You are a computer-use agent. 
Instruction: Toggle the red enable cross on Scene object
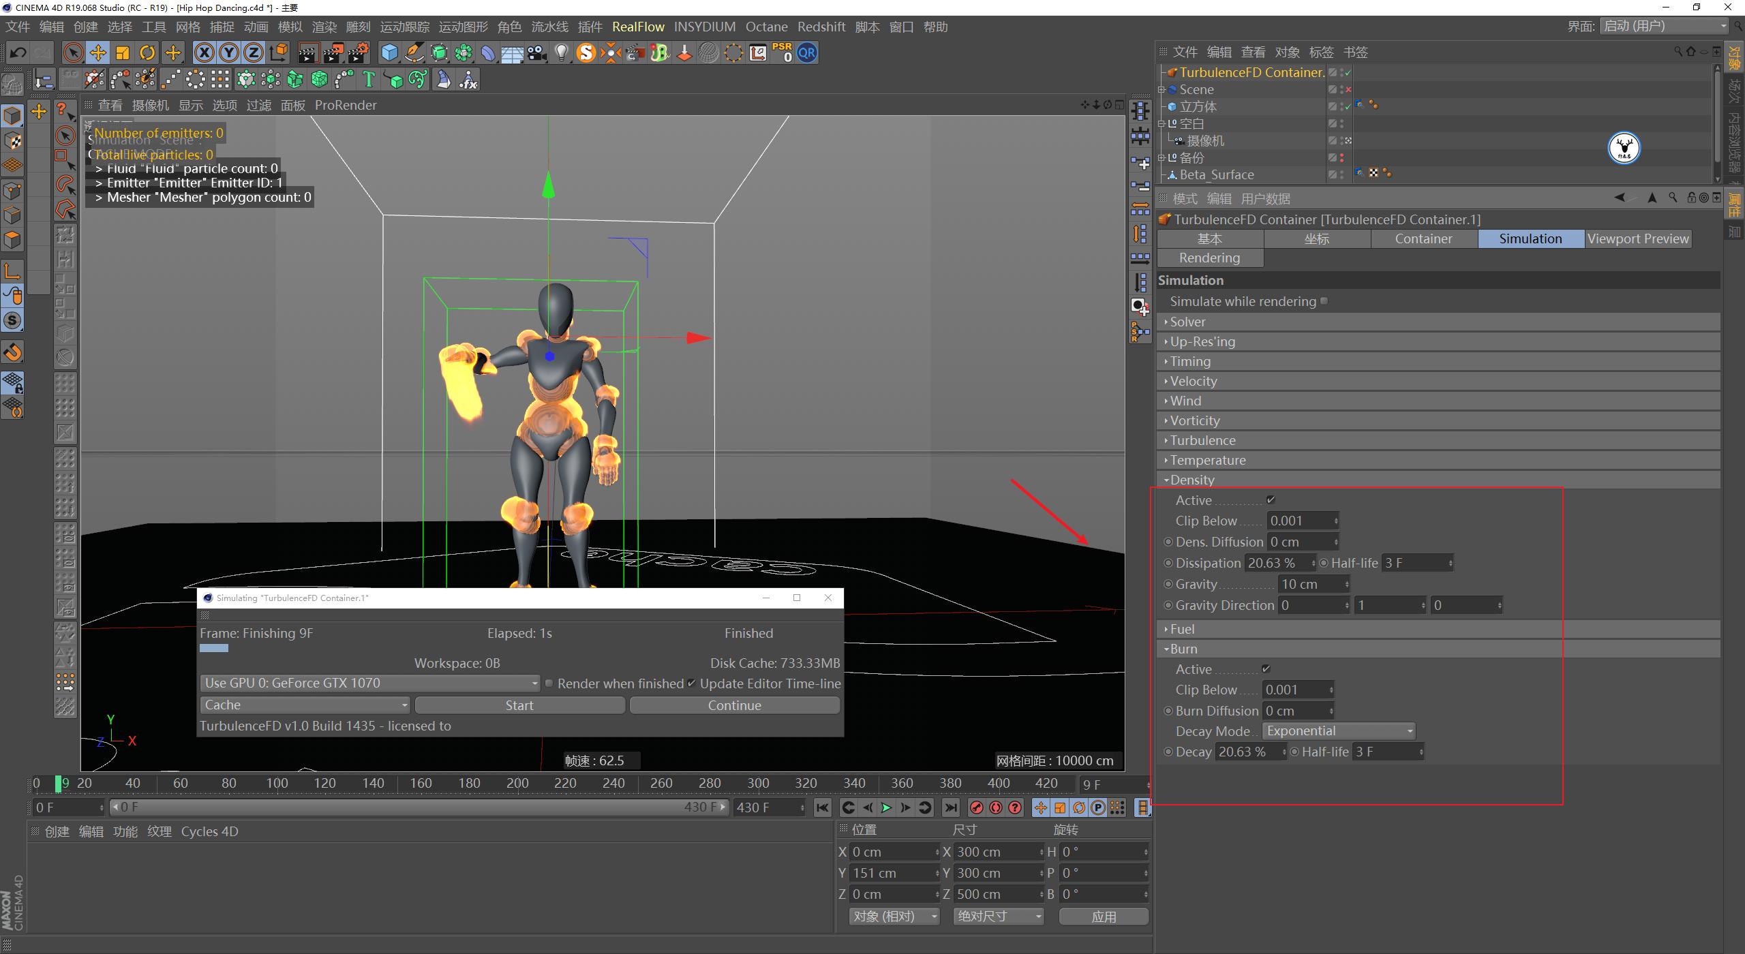coord(1348,89)
